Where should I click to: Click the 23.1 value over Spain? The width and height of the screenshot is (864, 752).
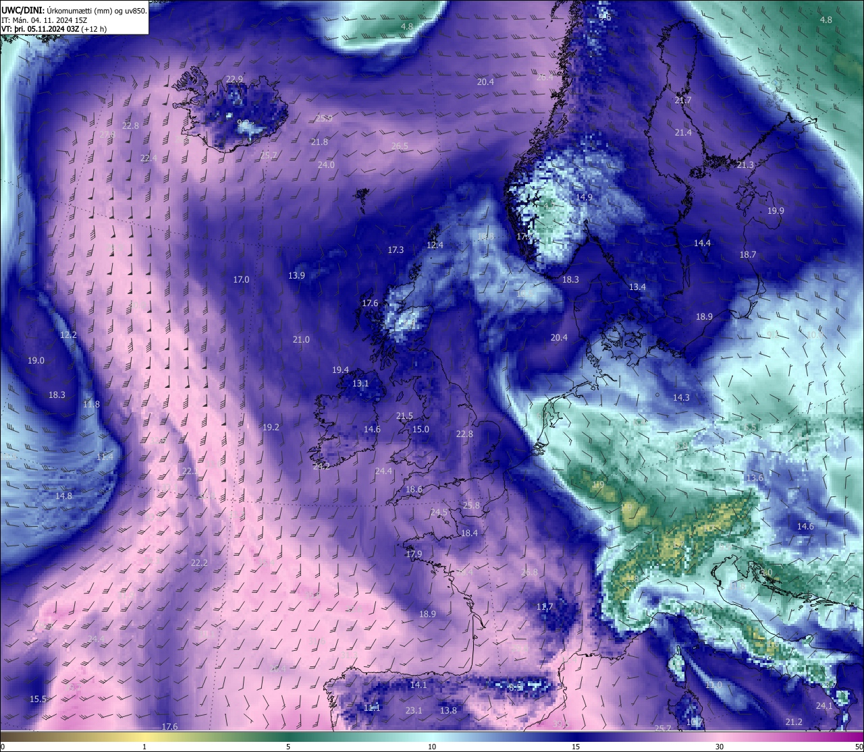(x=414, y=710)
